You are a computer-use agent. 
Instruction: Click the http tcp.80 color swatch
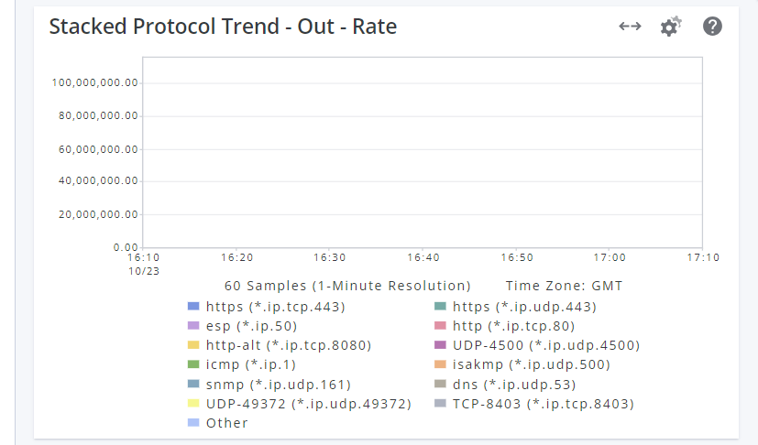440,326
